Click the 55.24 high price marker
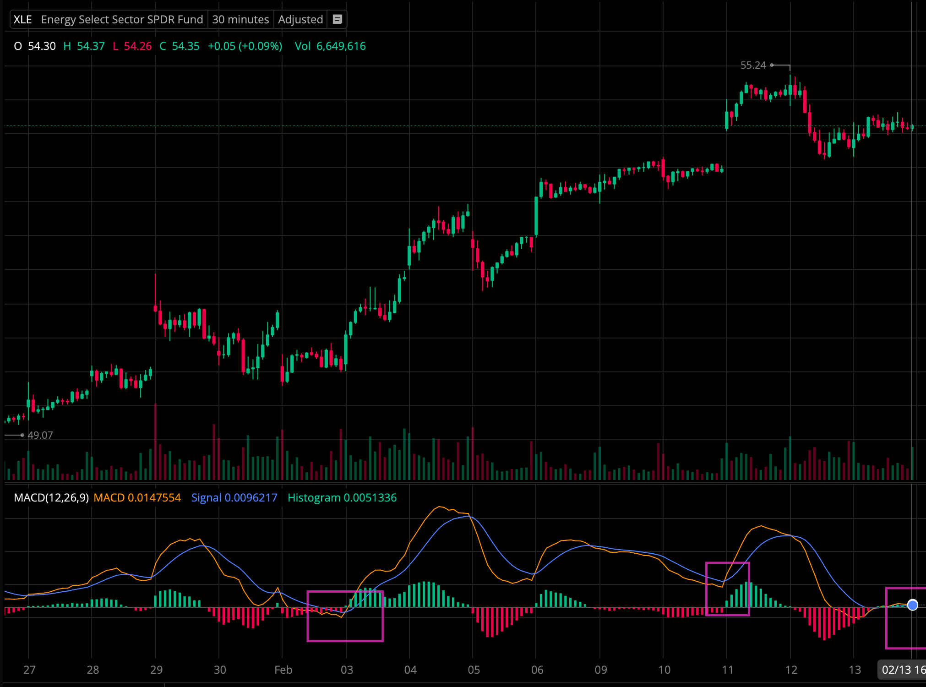 coord(753,65)
